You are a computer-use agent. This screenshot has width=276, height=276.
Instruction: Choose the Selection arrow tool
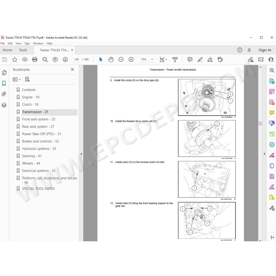click(101, 60)
